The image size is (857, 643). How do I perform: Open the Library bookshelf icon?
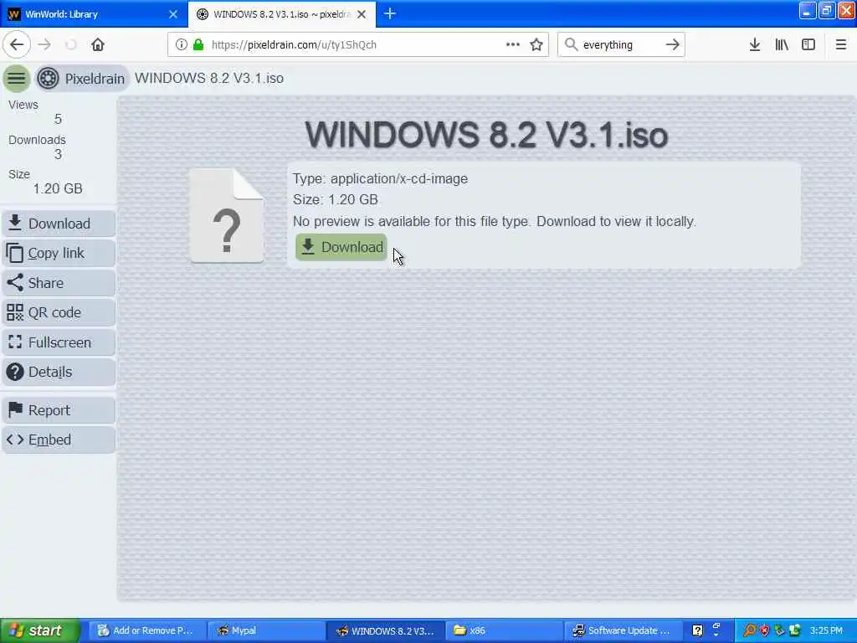point(782,44)
